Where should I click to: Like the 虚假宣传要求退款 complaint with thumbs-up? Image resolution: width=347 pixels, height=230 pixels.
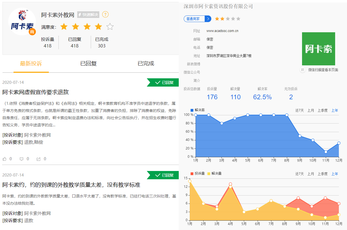[x=5, y=159]
